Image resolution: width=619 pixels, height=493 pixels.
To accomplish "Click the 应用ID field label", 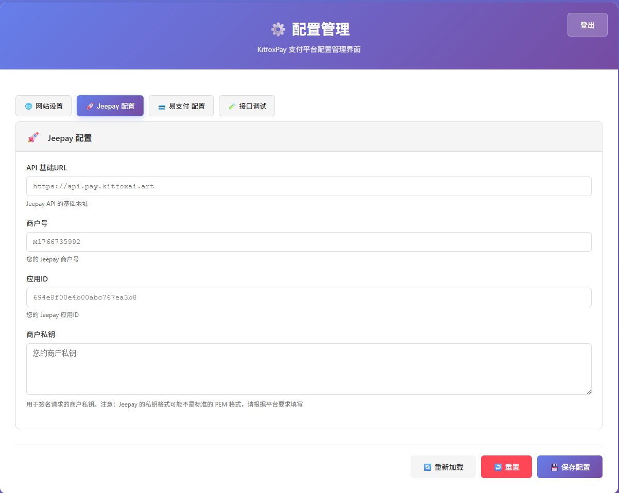I will point(37,279).
